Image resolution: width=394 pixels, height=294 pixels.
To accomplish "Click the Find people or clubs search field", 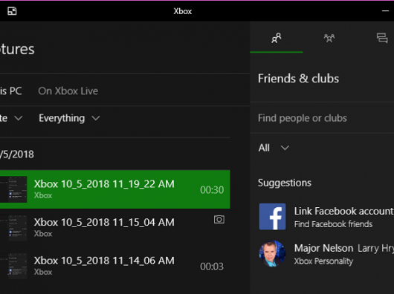I will [x=322, y=118].
